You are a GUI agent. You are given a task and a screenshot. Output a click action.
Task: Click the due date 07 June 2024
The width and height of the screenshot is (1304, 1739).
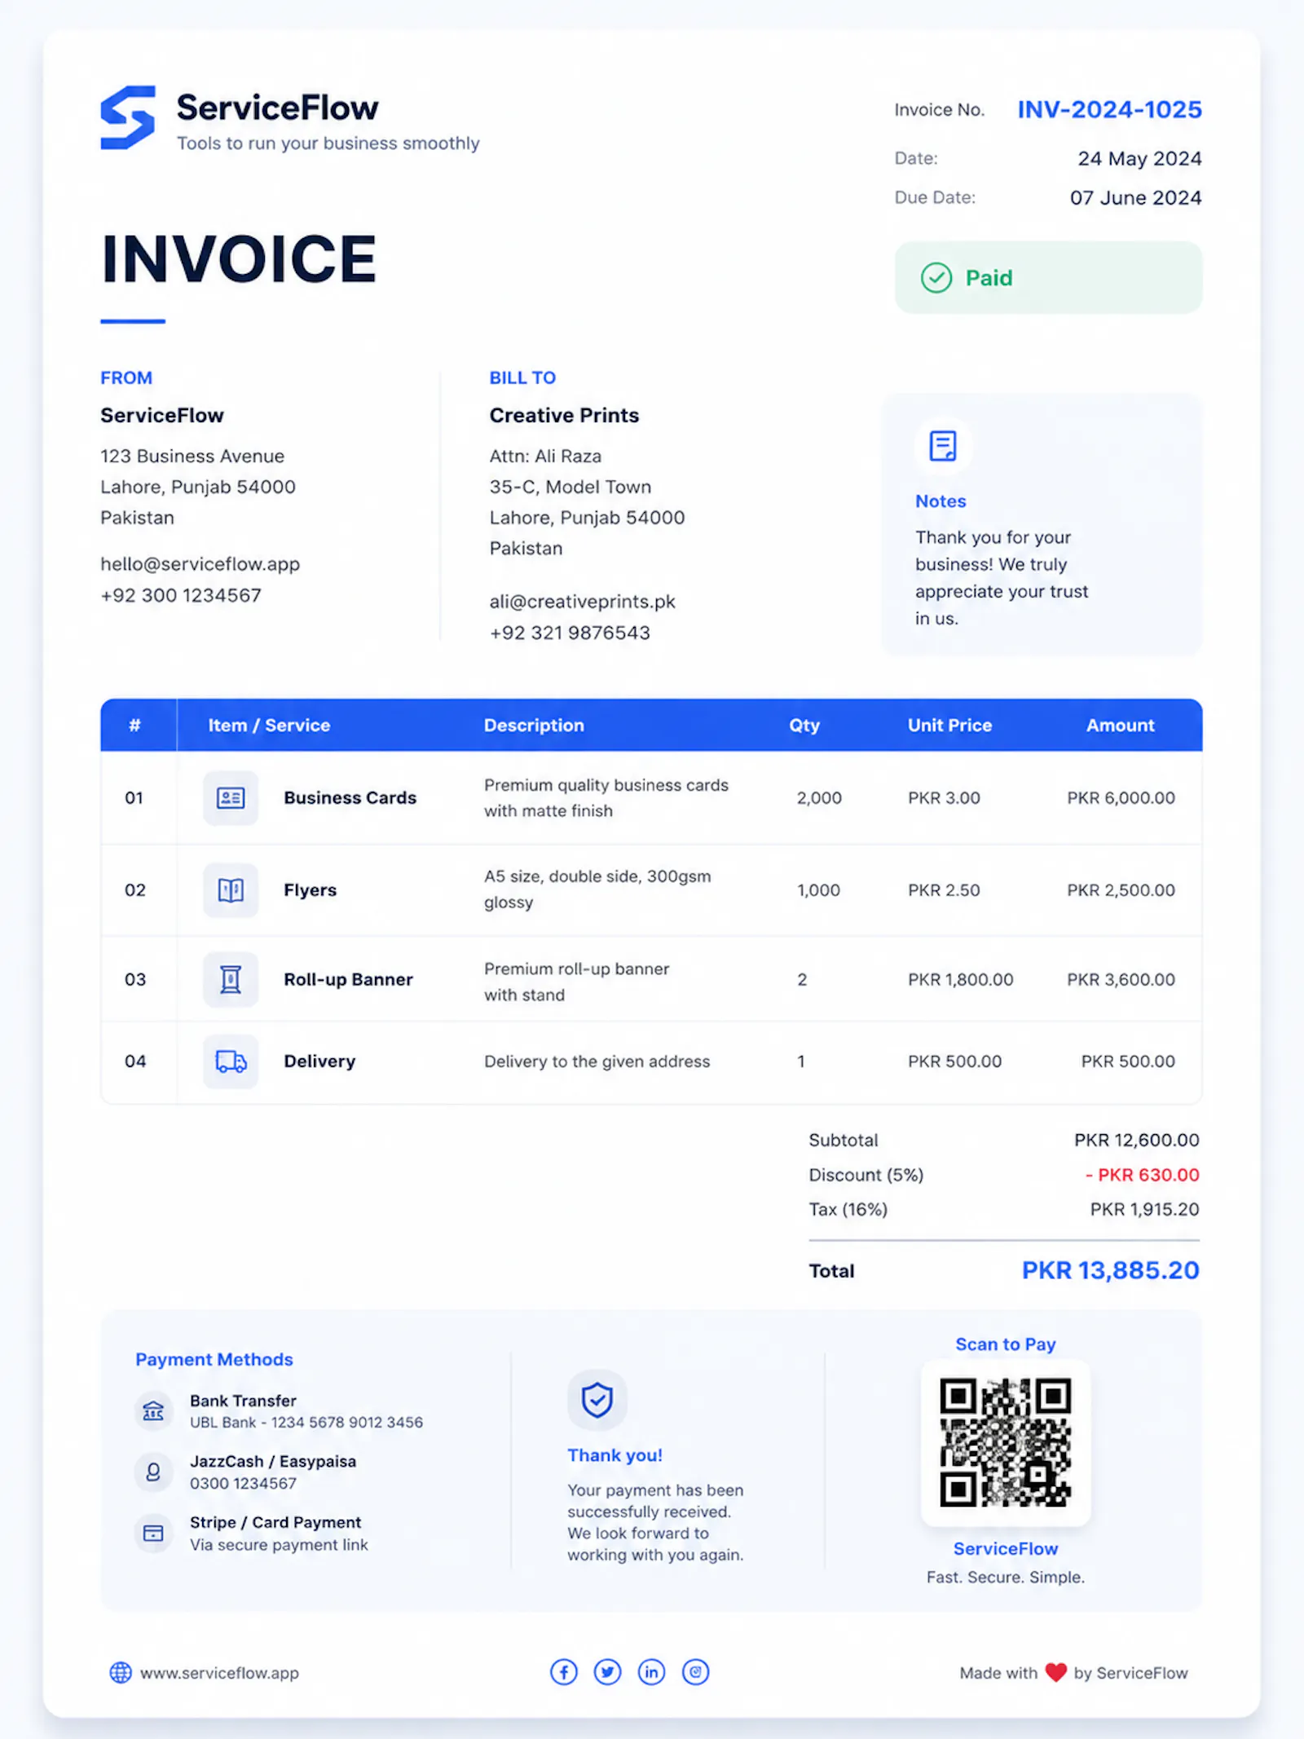coord(1135,197)
